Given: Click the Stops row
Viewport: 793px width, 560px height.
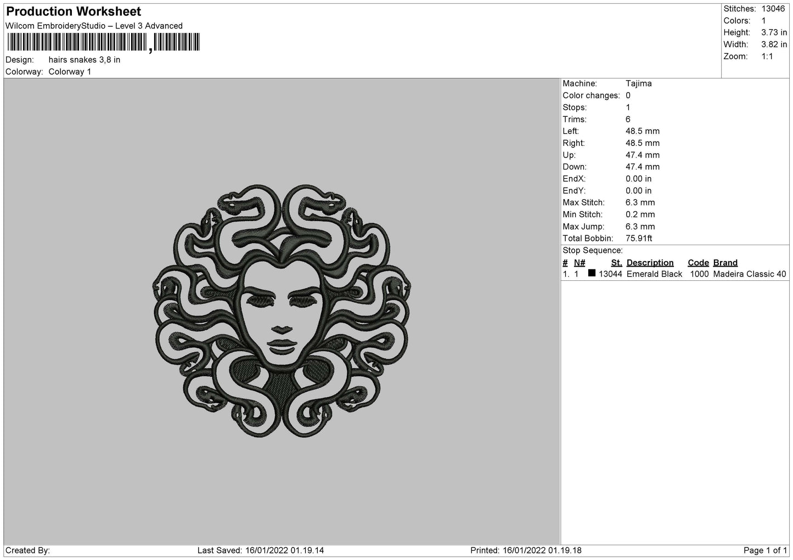Looking at the screenshot, I should click(597, 108).
